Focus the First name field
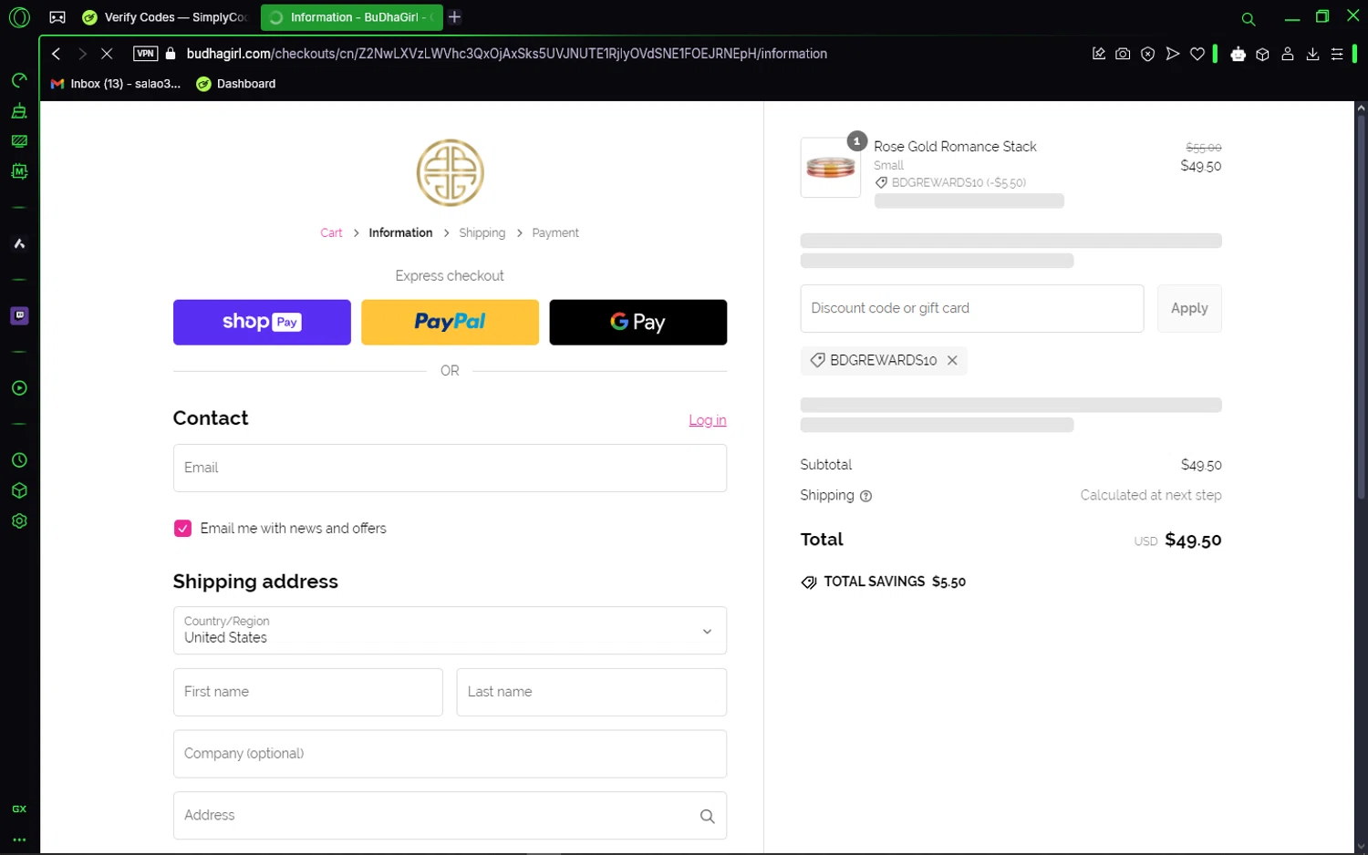 coord(308,692)
